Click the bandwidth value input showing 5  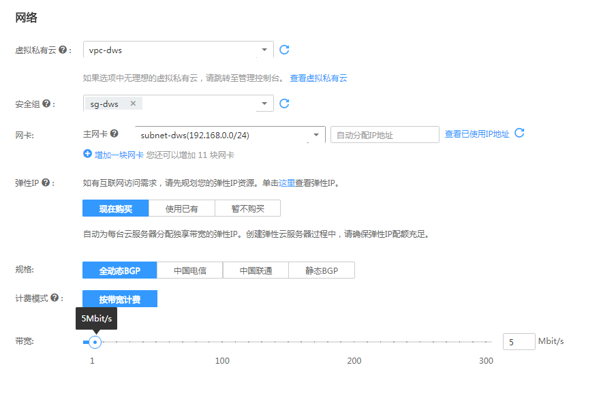coord(519,341)
